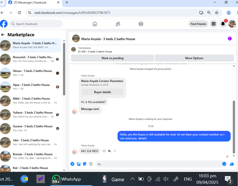Screen dimensions: 238x186
Task: Click the Buyer details button
Action: pos(102,92)
